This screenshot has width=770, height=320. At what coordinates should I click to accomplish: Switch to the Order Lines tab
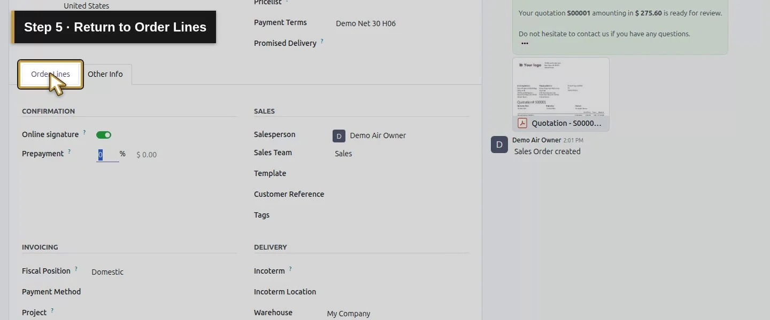tap(50, 74)
